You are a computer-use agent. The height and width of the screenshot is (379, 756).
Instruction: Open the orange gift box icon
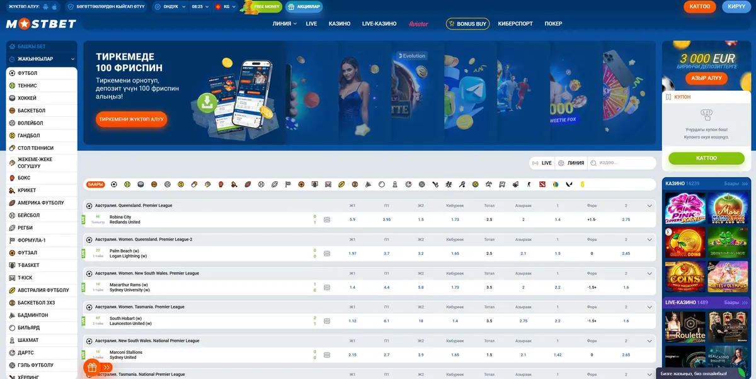coord(91,367)
